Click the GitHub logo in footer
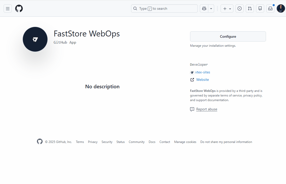The height and width of the screenshot is (184, 286). coord(40,142)
